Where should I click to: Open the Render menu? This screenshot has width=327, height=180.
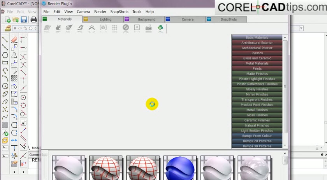100,12
